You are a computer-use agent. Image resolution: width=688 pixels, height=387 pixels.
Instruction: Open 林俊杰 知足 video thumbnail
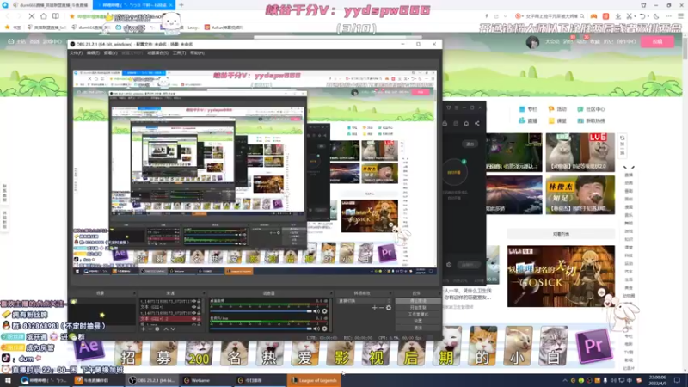coord(580,195)
